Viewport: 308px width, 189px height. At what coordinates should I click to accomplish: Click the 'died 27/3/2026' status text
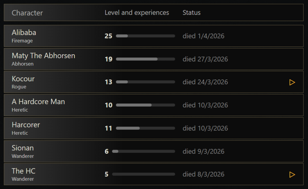point(205,59)
